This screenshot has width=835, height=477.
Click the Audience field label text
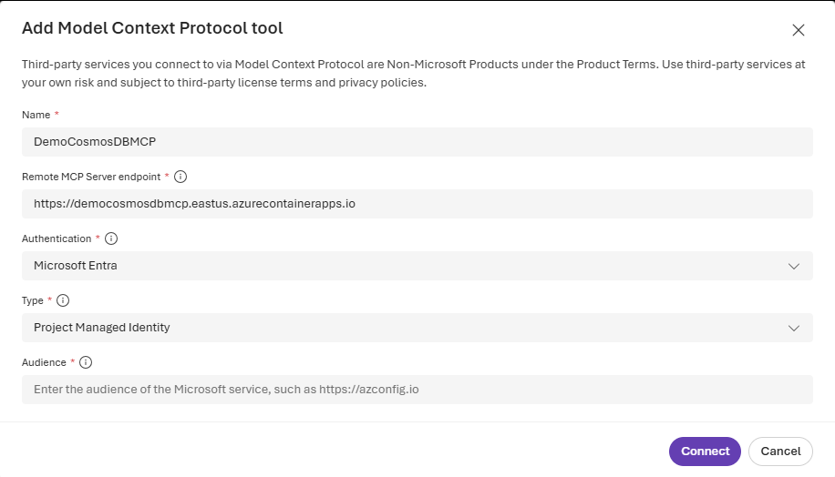(43, 362)
